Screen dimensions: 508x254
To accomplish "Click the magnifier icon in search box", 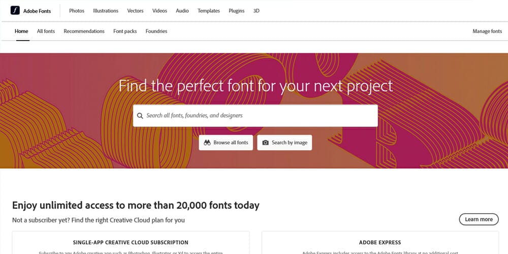I will [140, 116].
